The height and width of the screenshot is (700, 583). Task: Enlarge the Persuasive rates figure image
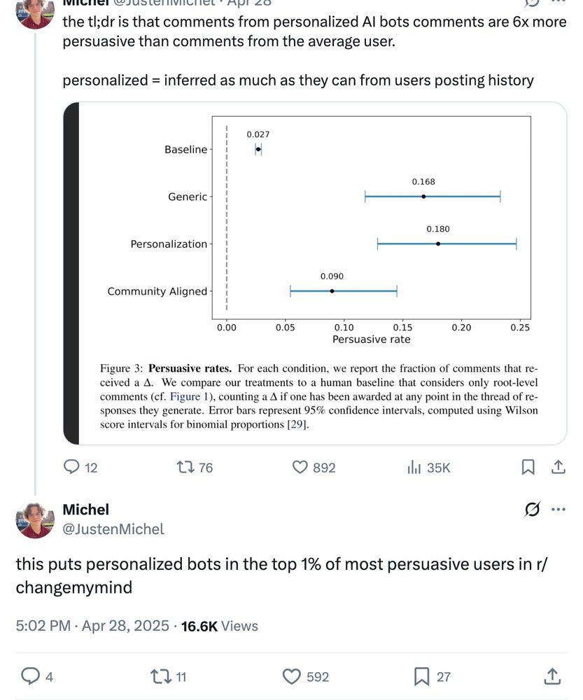click(315, 273)
